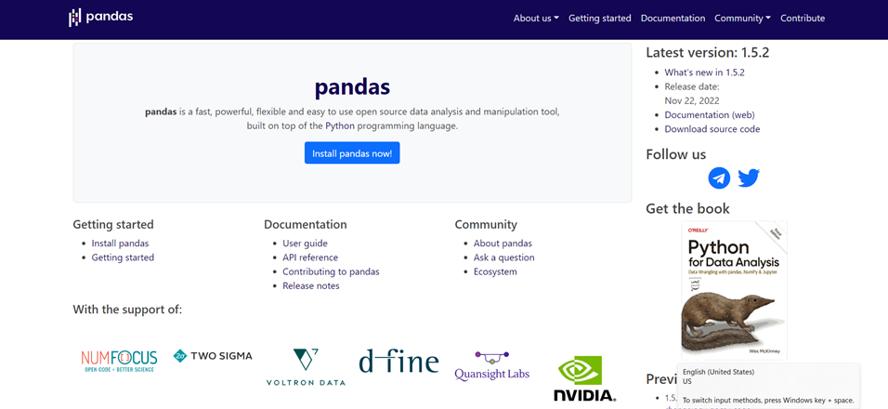The height and width of the screenshot is (409, 888).
Task: Click the Two Sigma sponsor logo
Action: pyautogui.click(x=213, y=356)
